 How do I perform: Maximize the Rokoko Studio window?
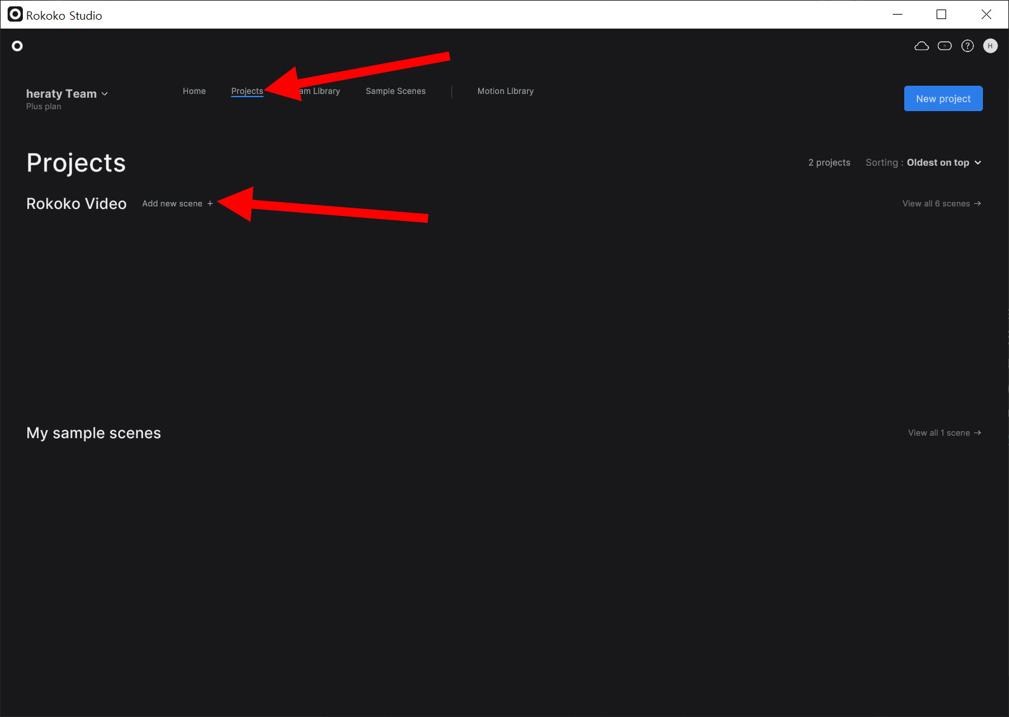pyautogui.click(x=942, y=14)
